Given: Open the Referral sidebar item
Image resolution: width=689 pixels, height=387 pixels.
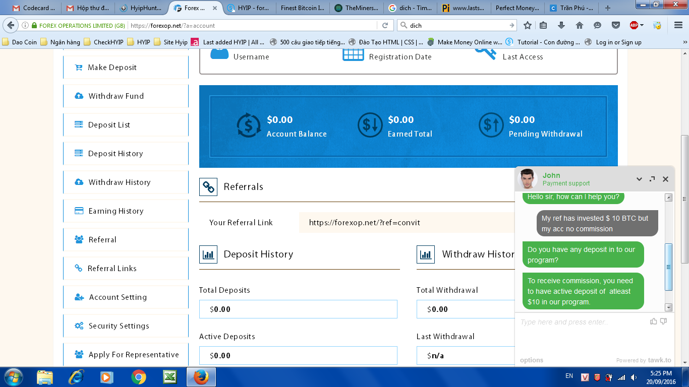Looking at the screenshot, I should 126,240.
